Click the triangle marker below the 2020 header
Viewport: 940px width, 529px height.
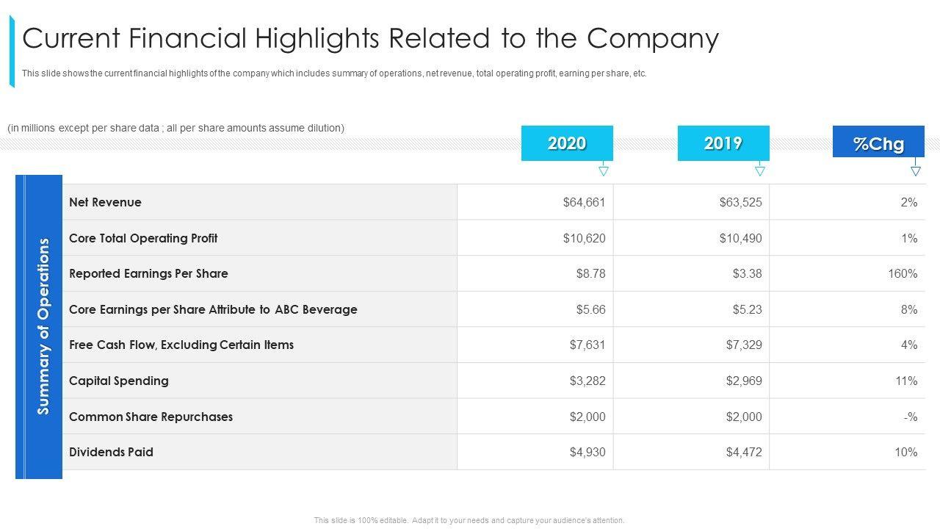(x=604, y=171)
